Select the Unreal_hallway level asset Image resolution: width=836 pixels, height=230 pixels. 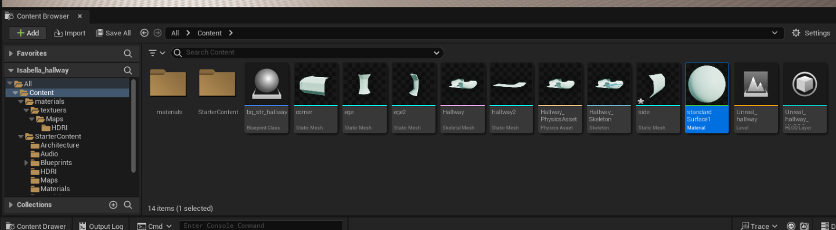(x=756, y=97)
